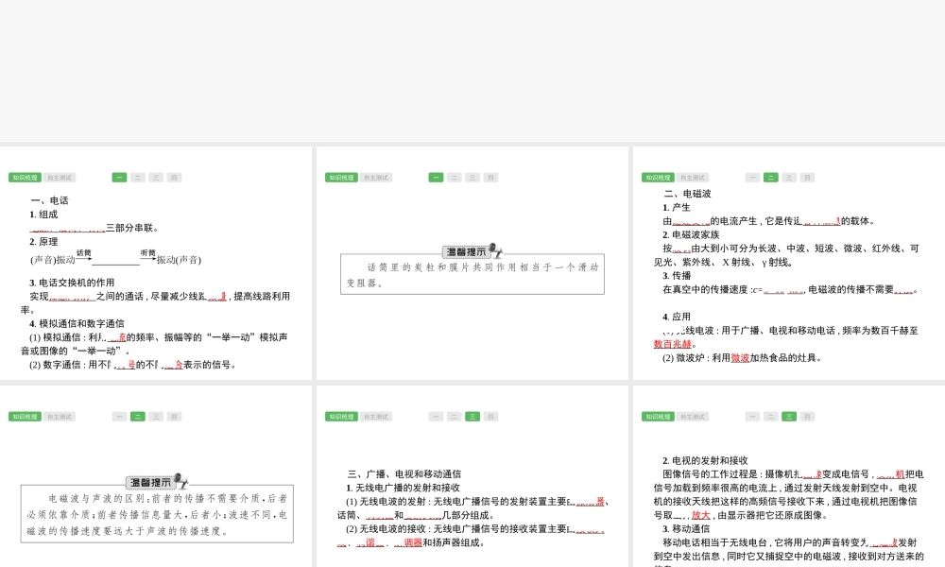Select 知识梳理 tab on the 电视的发射和接收 slide

point(659,417)
